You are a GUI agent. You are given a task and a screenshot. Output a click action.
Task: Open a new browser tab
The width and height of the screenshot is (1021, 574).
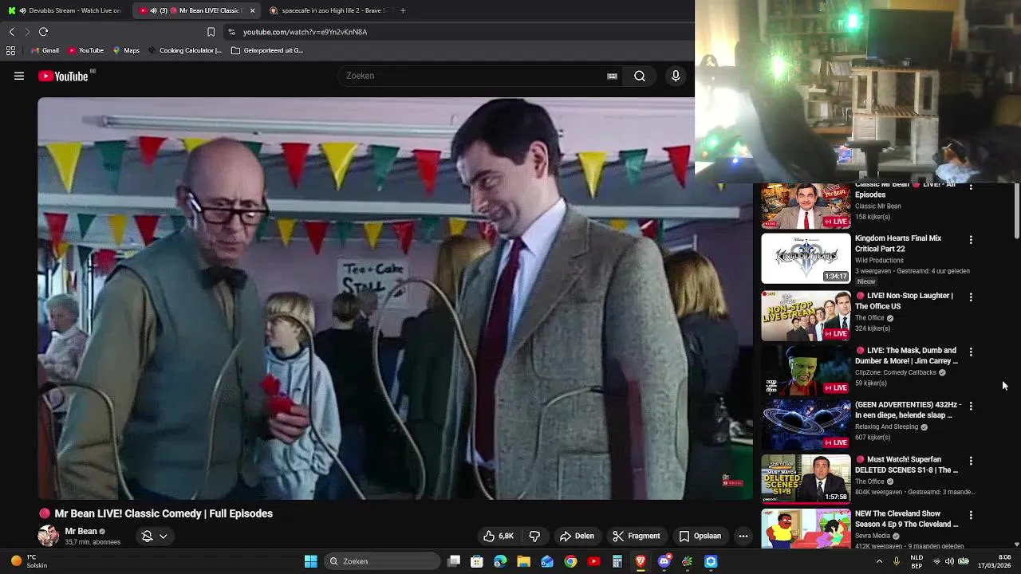coord(403,10)
